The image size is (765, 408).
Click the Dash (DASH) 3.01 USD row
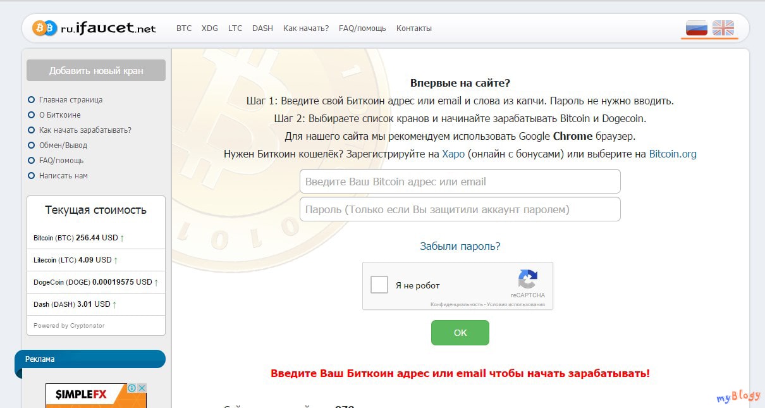click(x=96, y=304)
